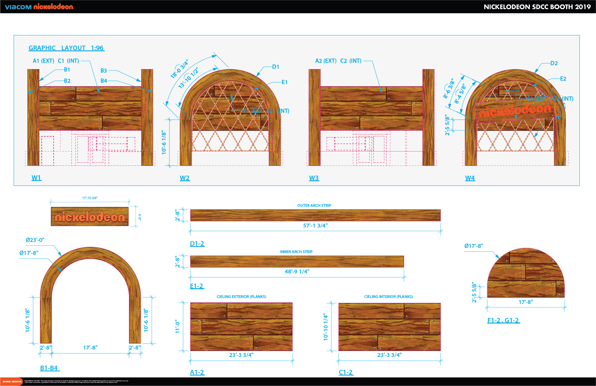Viewport: 596px width, 386px height.
Task: Click the D2 callout label
Action: click(554, 63)
